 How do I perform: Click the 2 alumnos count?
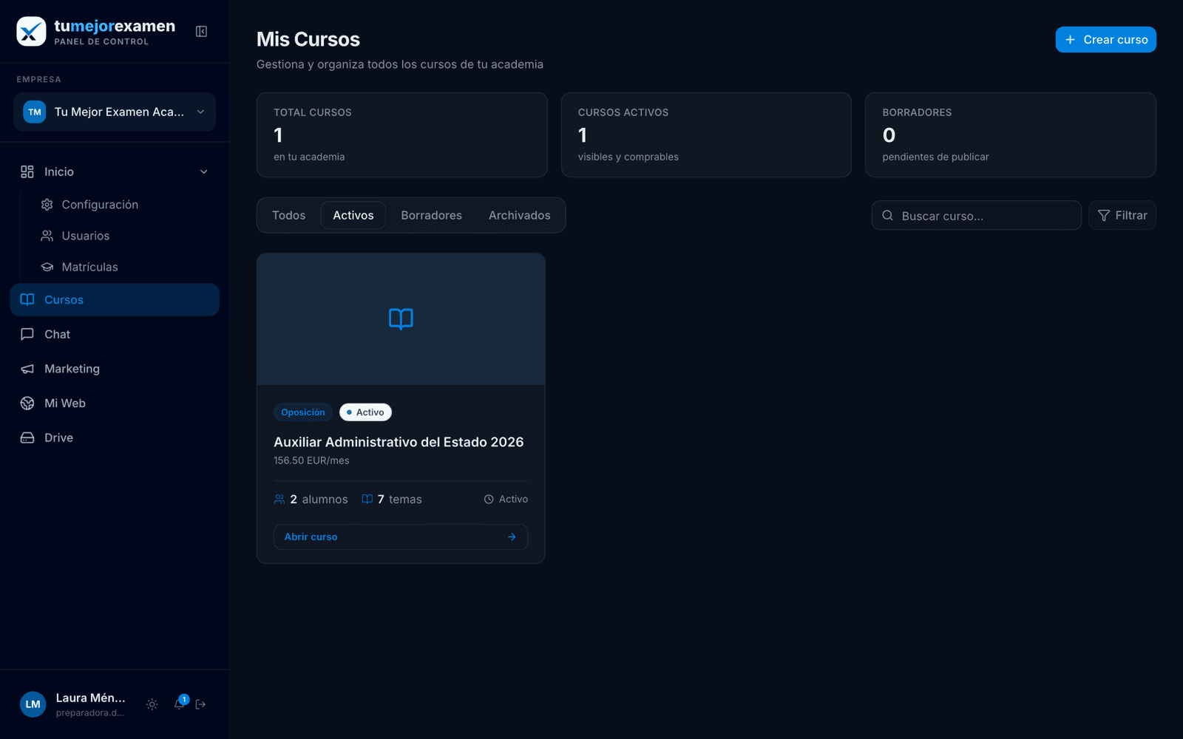coord(311,500)
